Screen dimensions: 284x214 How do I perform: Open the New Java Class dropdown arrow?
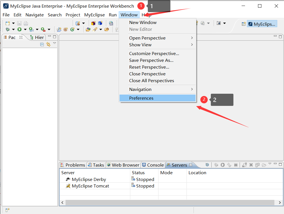pyautogui.click(x=78, y=29)
